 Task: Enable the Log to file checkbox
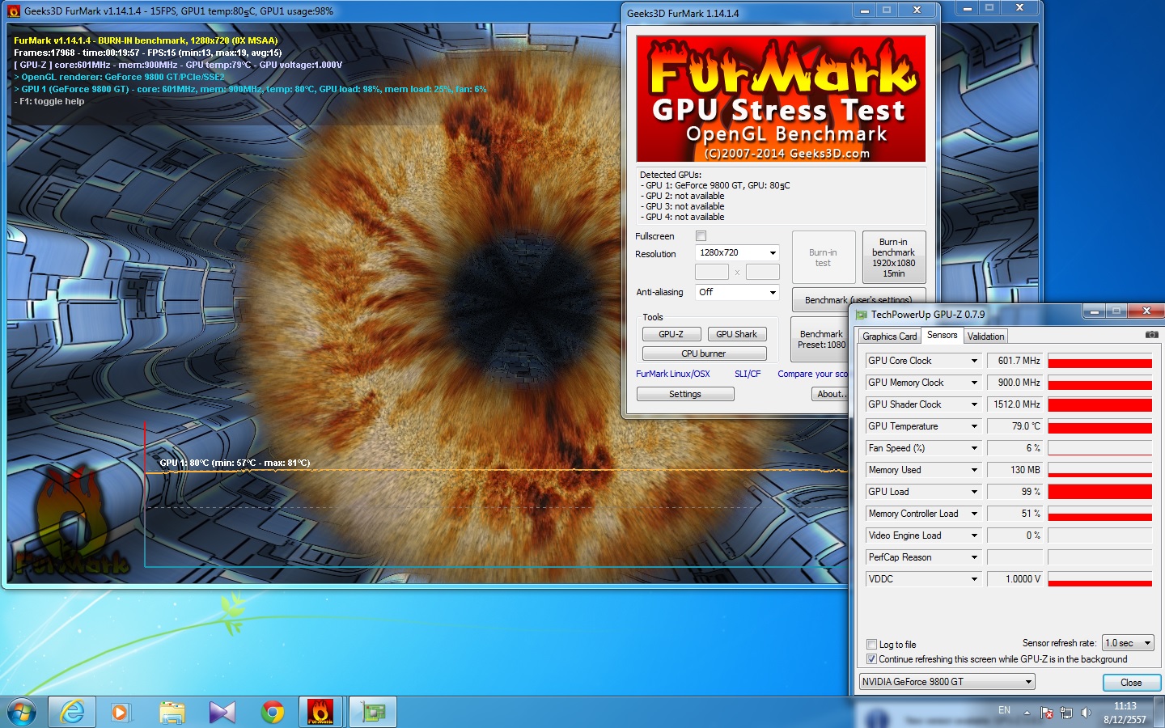pos(871,645)
